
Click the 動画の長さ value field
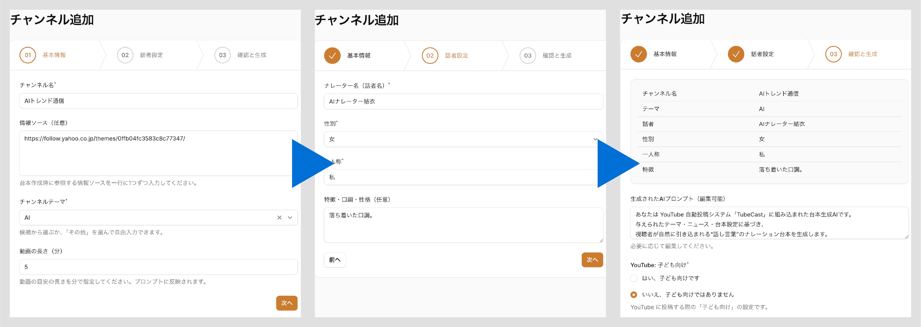(x=158, y=266)
